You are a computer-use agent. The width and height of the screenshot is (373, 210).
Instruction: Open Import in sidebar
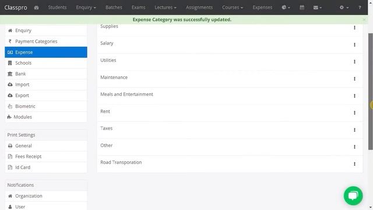(46, 85)
